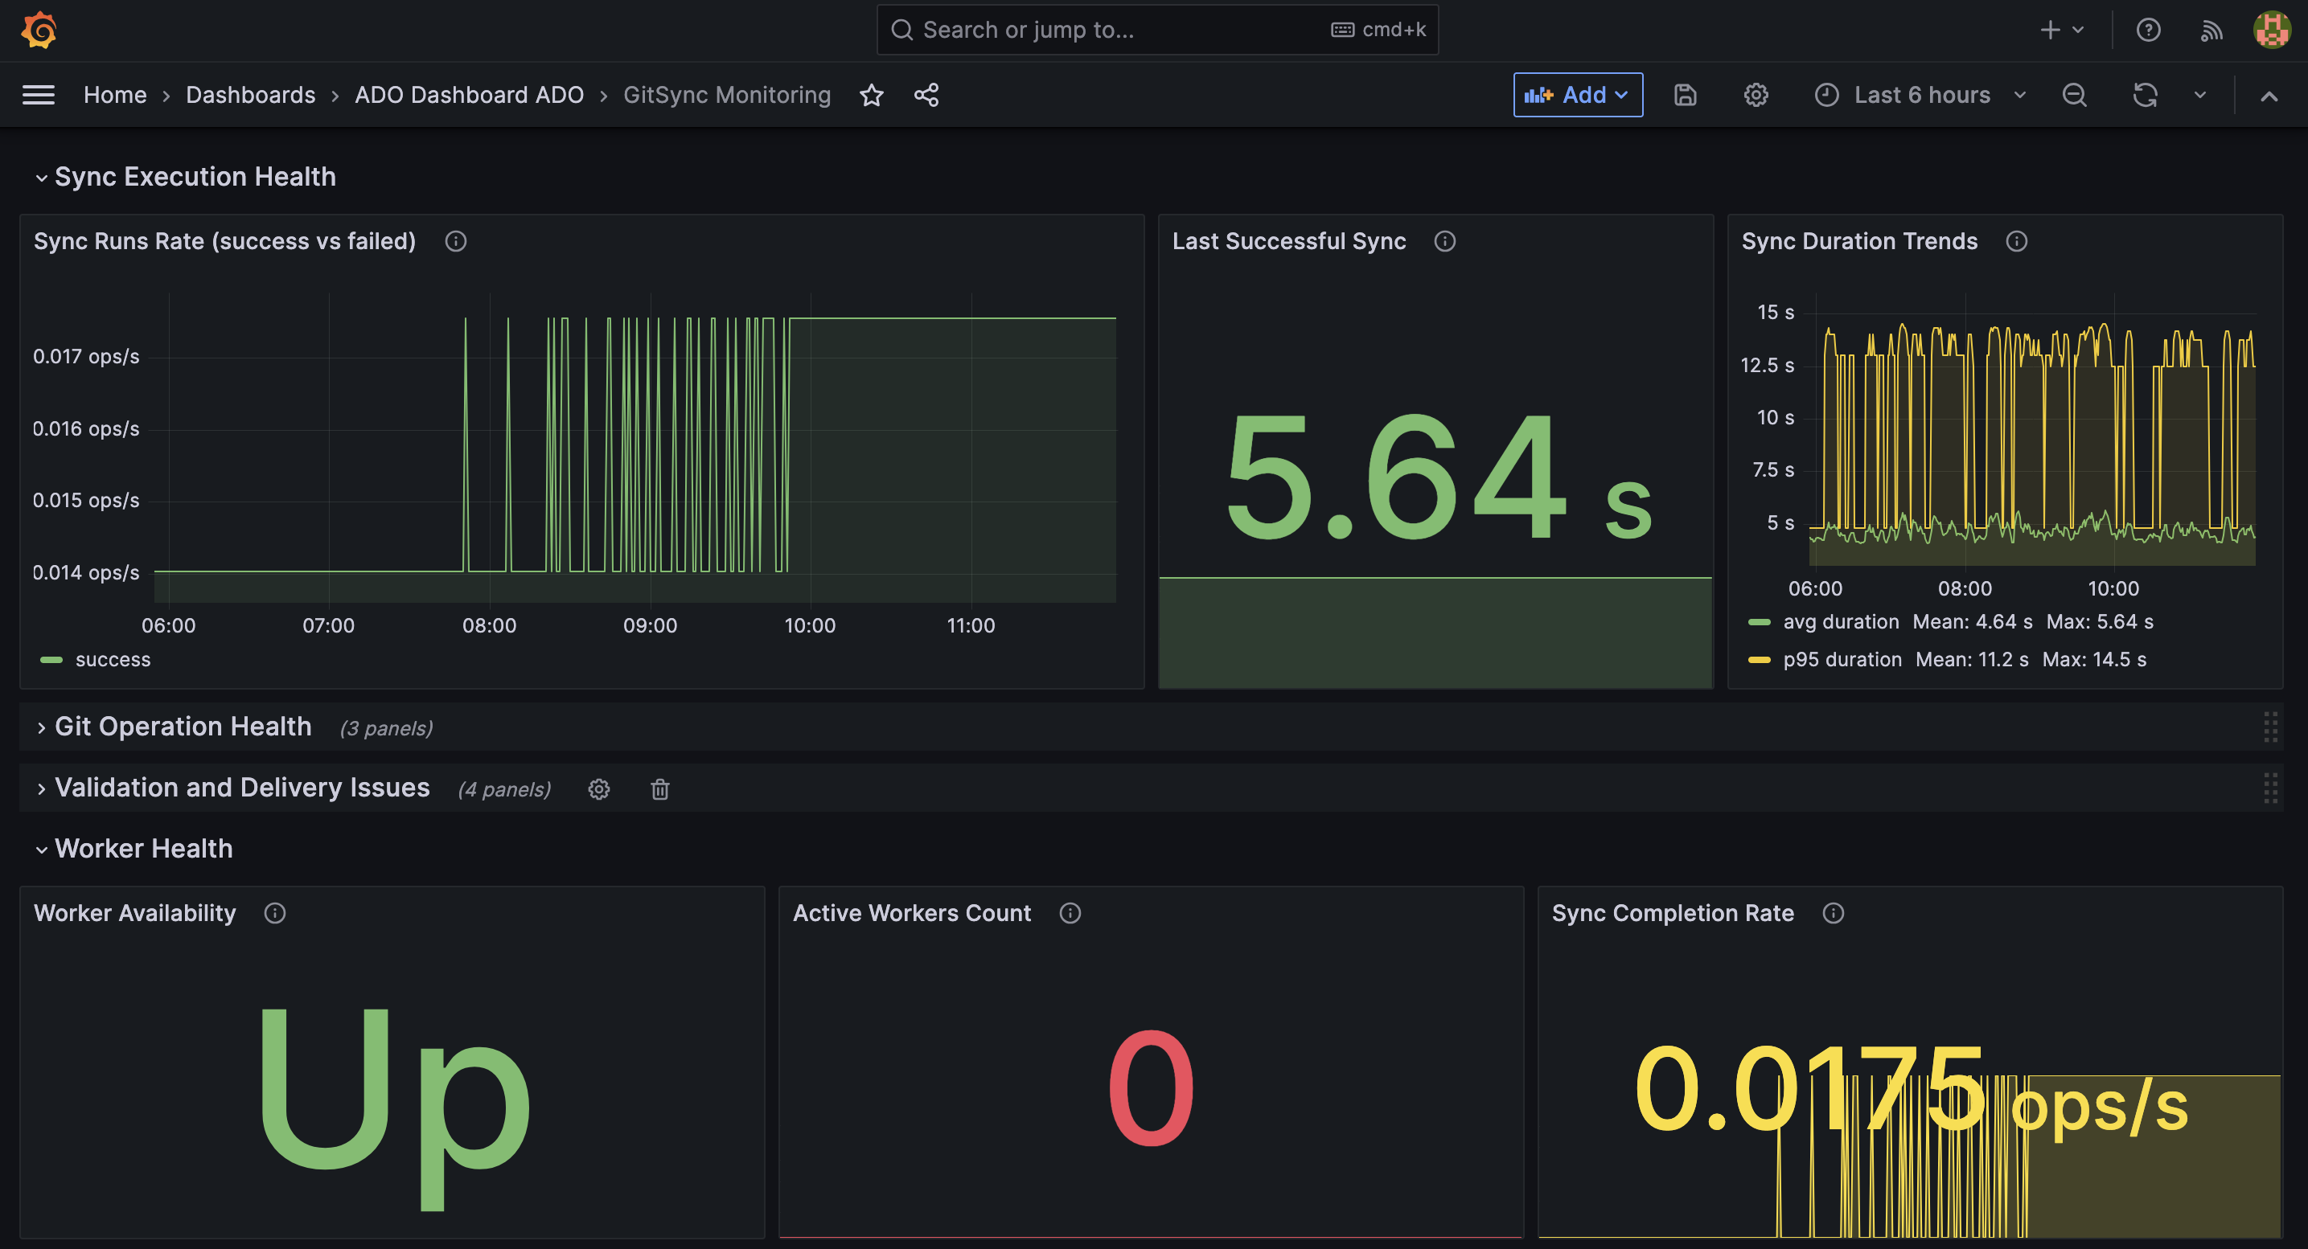
Task: Show info for Active Workers Count panel
Action: pos(1070,913)
